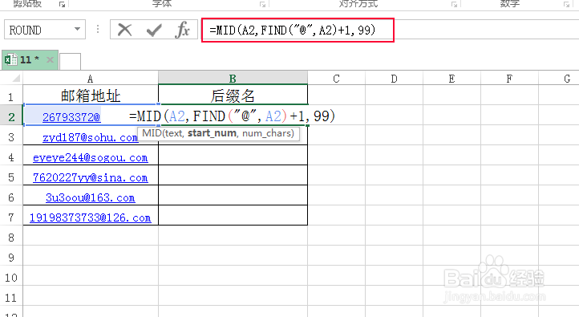
Task: Open the 19198373733@126.com link
Action: [x=91, y=217]
